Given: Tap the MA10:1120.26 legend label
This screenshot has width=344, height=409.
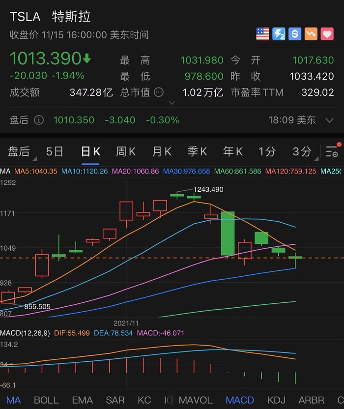Looking at the screenshot, I should click(85, 172).
